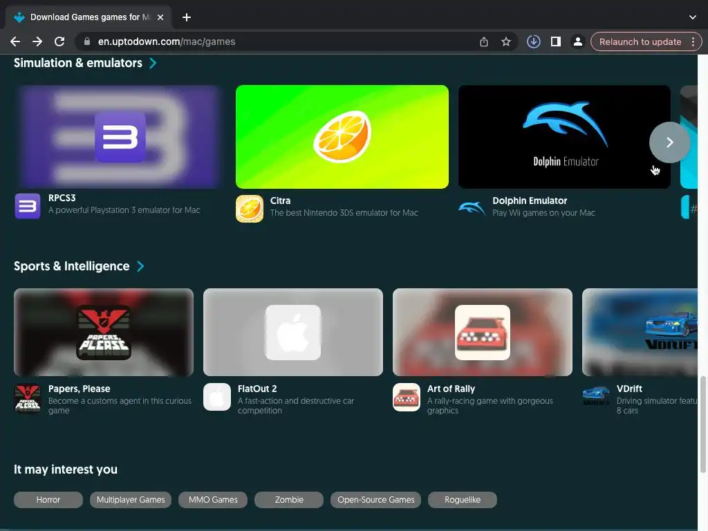
Task: Open a new browser tab
Action: pos(187,17)
